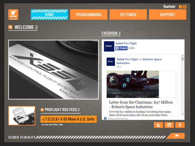Open the Letter from the Chairman article

(x=141, y=104)
